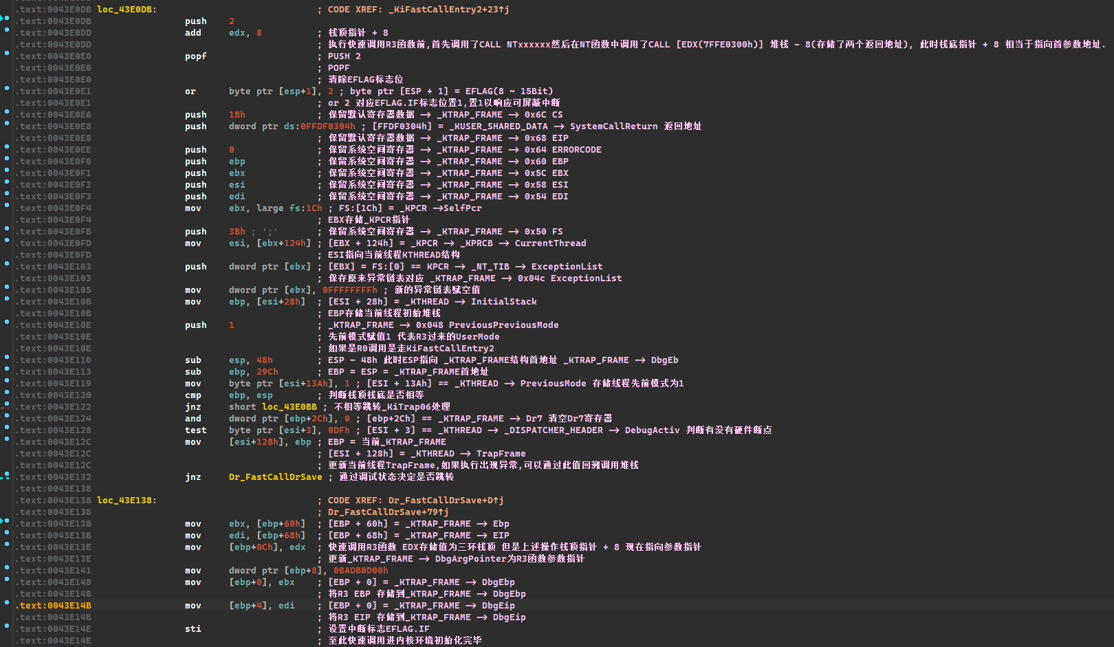The height and width of the screenshot is (647, 1114).
Task: Click address .text:0043E0EE
Action: pos(53,150)
